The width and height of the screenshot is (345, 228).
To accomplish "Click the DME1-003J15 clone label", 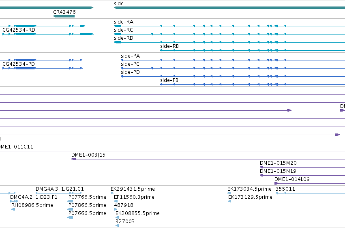I will [88, 155].
